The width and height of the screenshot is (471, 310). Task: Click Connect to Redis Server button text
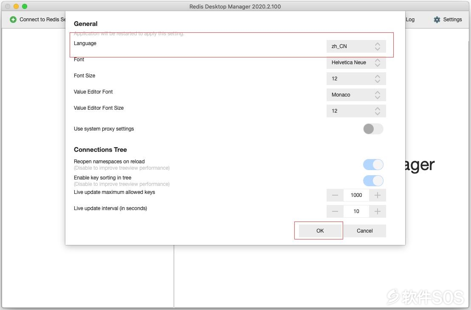point(42,20)
